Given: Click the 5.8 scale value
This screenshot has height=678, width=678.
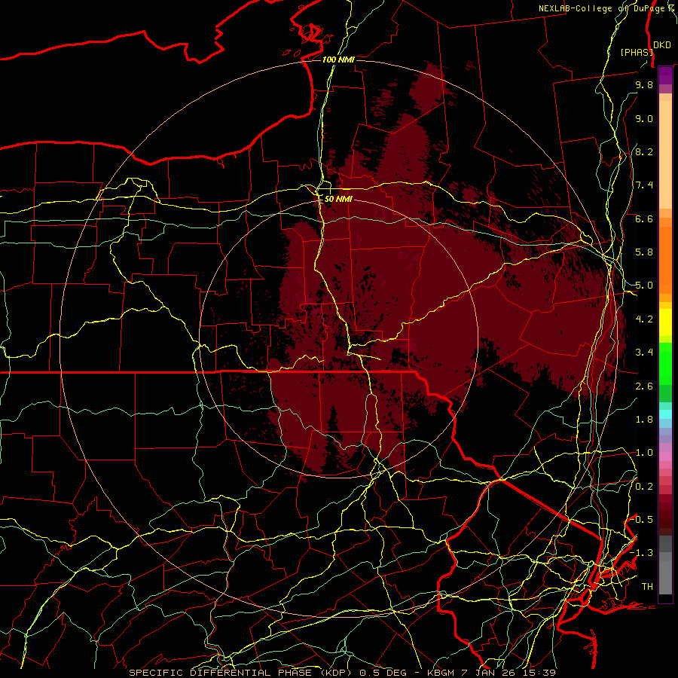Looking at the screenshot, I should (644, 252).
